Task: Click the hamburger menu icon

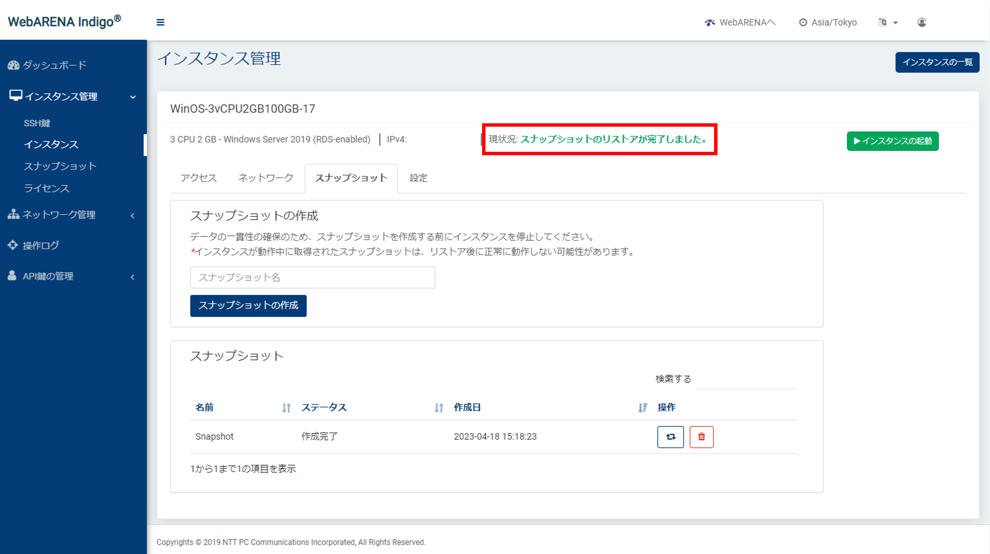Action: pos(160,22)
